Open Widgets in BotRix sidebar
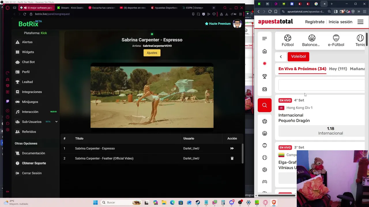This screenshot has height=207, width=369. coord(28,52)
